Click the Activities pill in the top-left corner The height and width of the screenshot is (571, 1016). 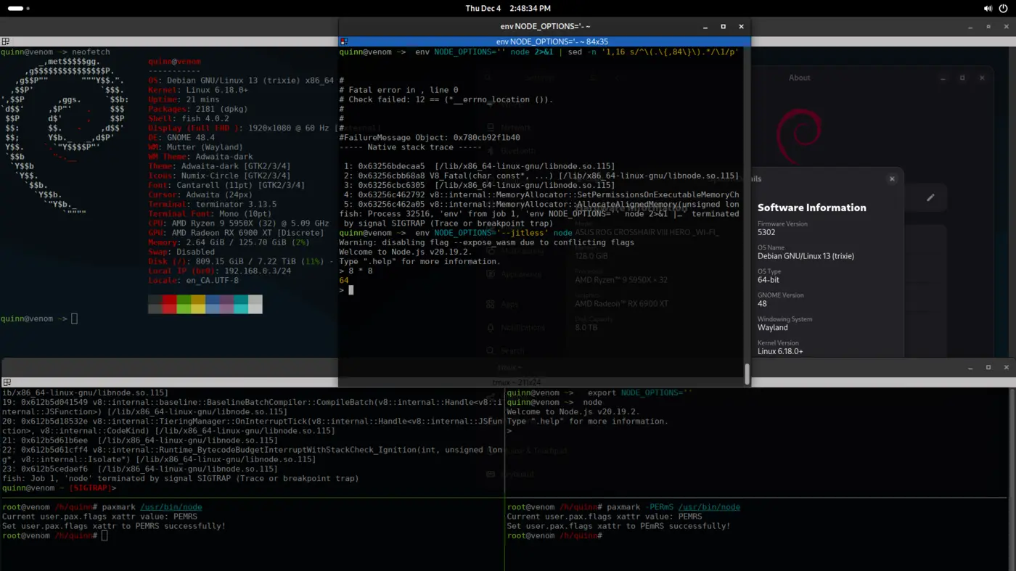pyautogui.click(x=16, y=8)
